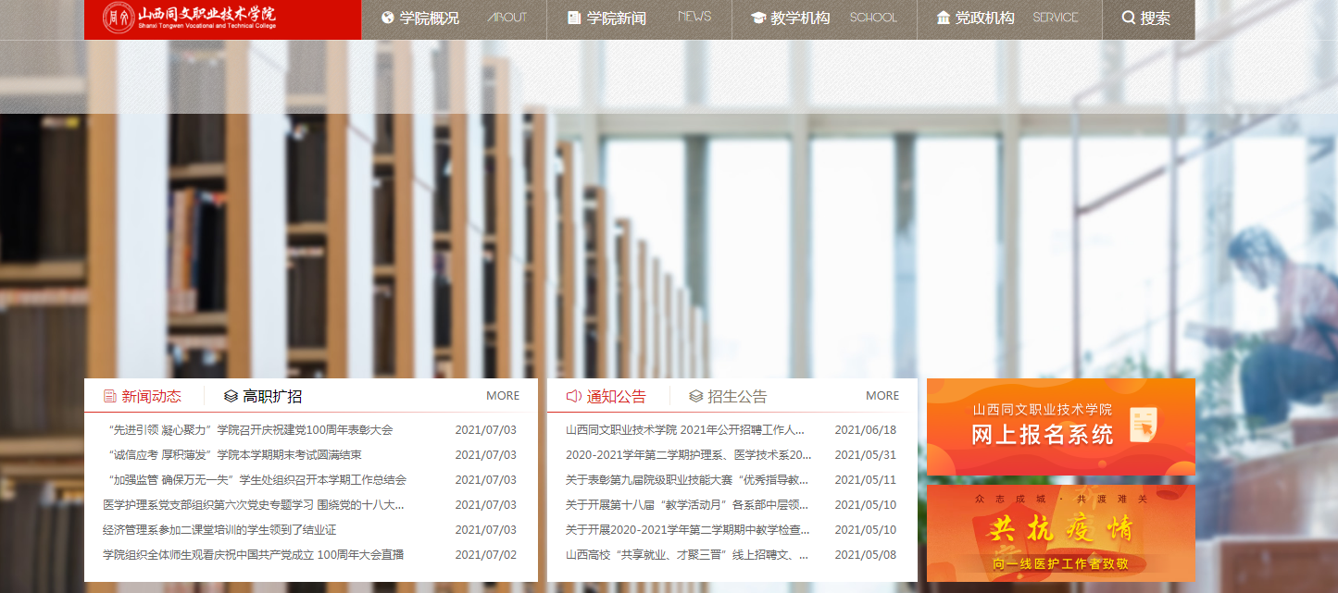Click the building icon beside 党政机构

pos(944,18)
